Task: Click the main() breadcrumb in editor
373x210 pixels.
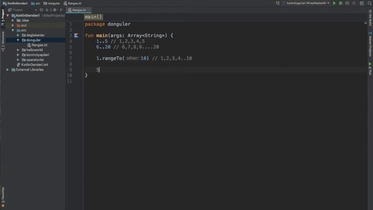Action: [x=93, y=17]
